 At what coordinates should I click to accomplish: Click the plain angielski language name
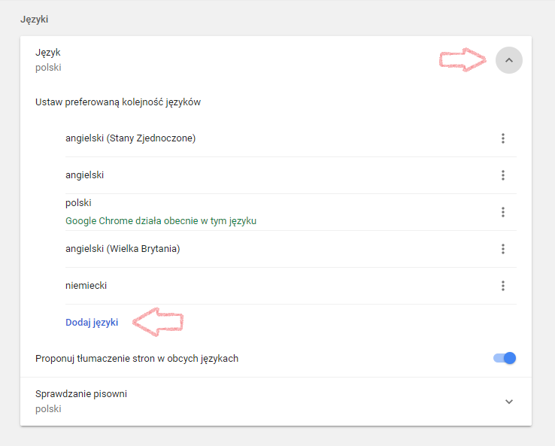pyautogui.click(x=84, y=175)
